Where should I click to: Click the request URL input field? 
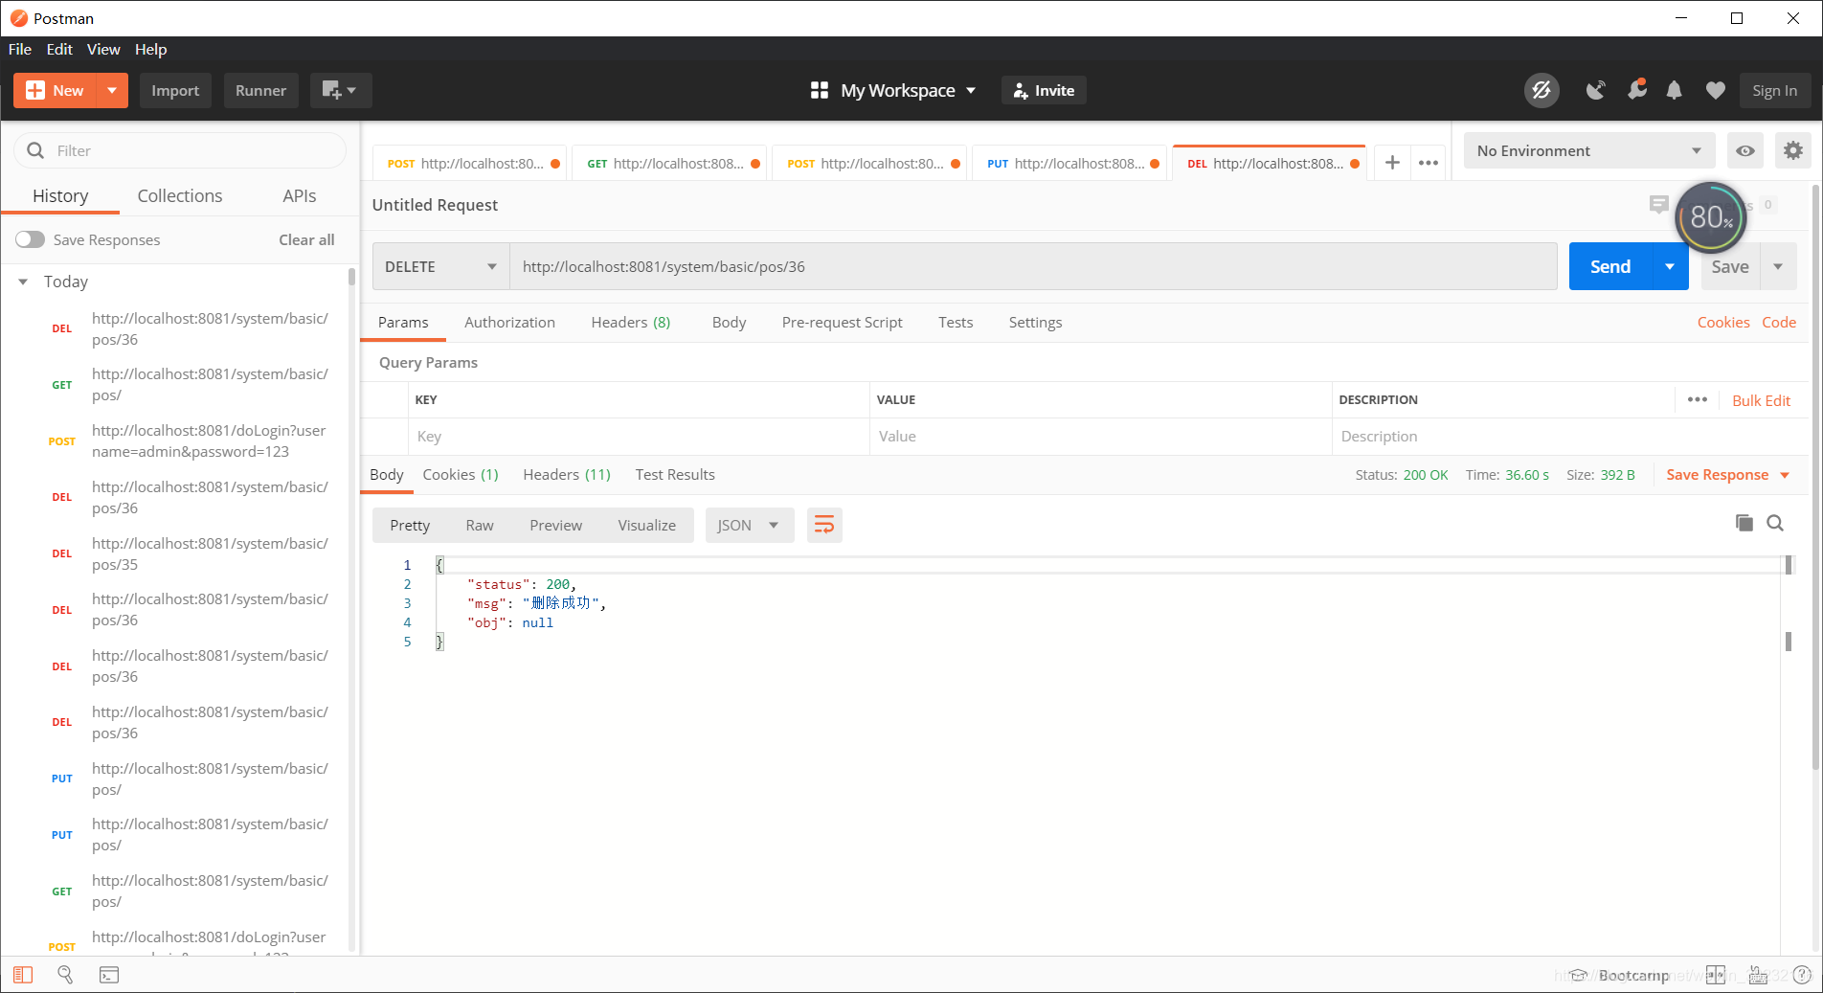click(x=1033, y=266)
